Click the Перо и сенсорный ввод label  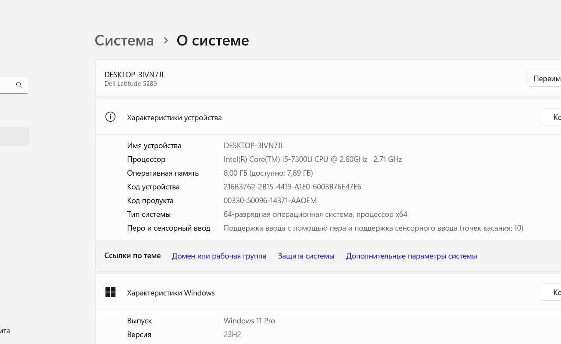(169, 228)
